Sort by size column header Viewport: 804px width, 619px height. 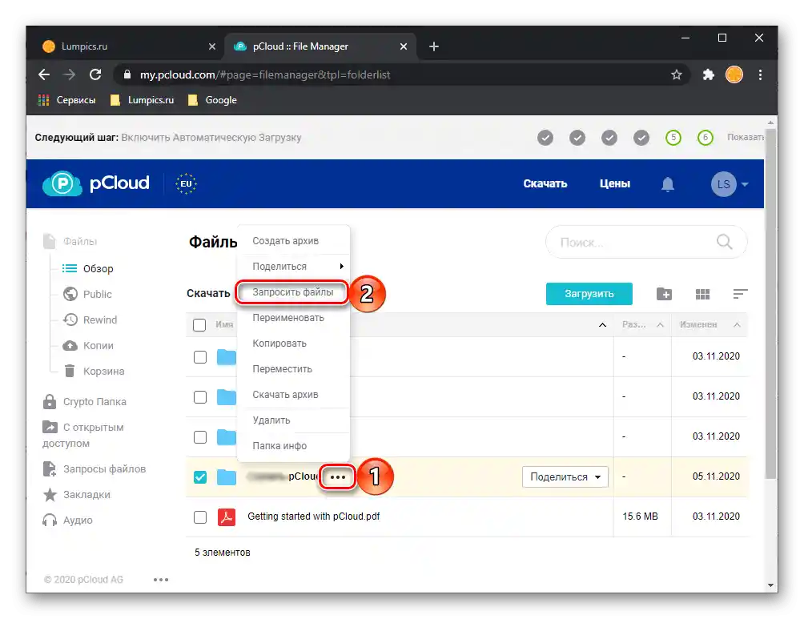(642, 324)
